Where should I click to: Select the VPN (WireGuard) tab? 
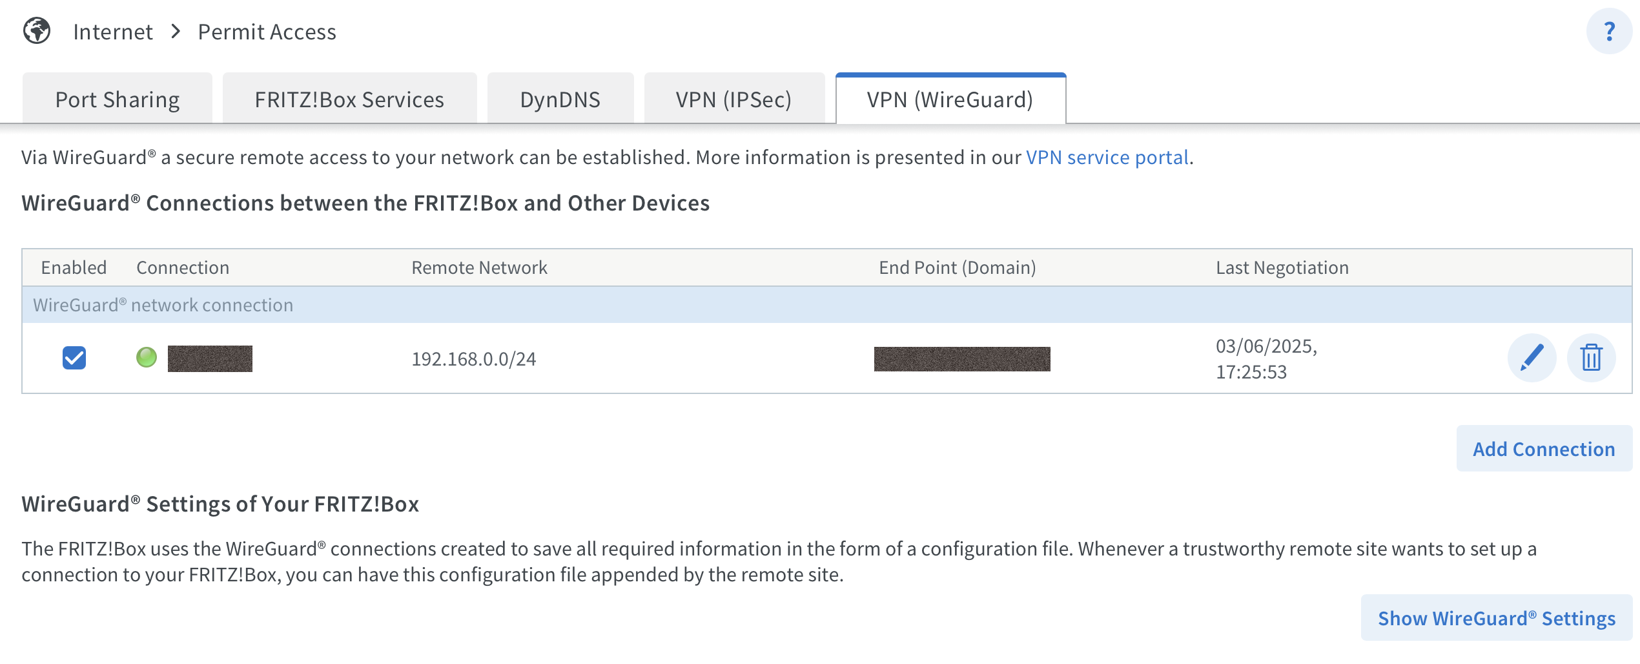tap(950, 99)
